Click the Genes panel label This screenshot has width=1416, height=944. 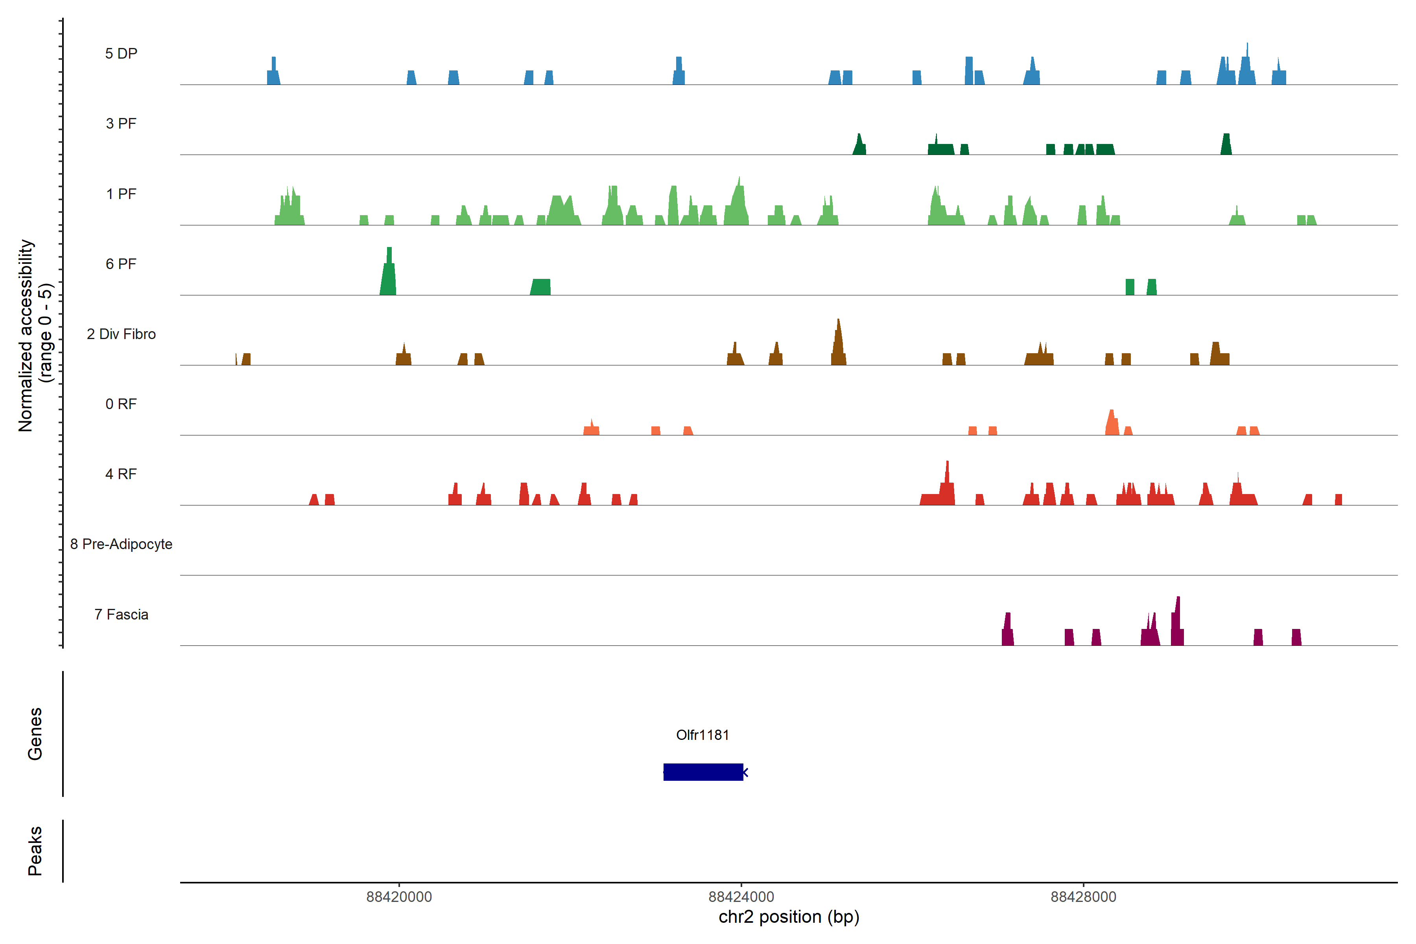pyautogui.click(x=35, y=734)
